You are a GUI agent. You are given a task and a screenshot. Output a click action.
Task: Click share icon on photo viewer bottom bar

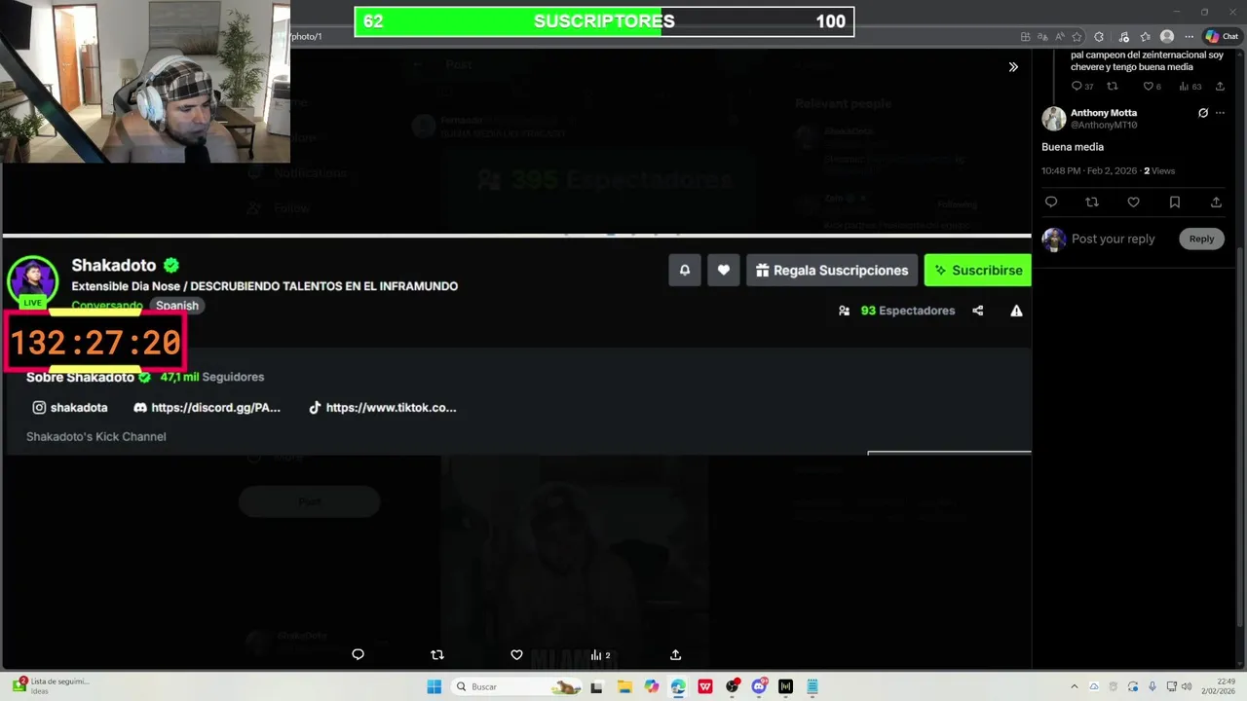(675, 655)
